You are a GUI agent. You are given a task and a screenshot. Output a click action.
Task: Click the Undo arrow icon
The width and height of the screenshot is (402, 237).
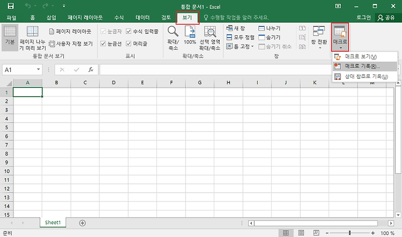pos(27,6)
